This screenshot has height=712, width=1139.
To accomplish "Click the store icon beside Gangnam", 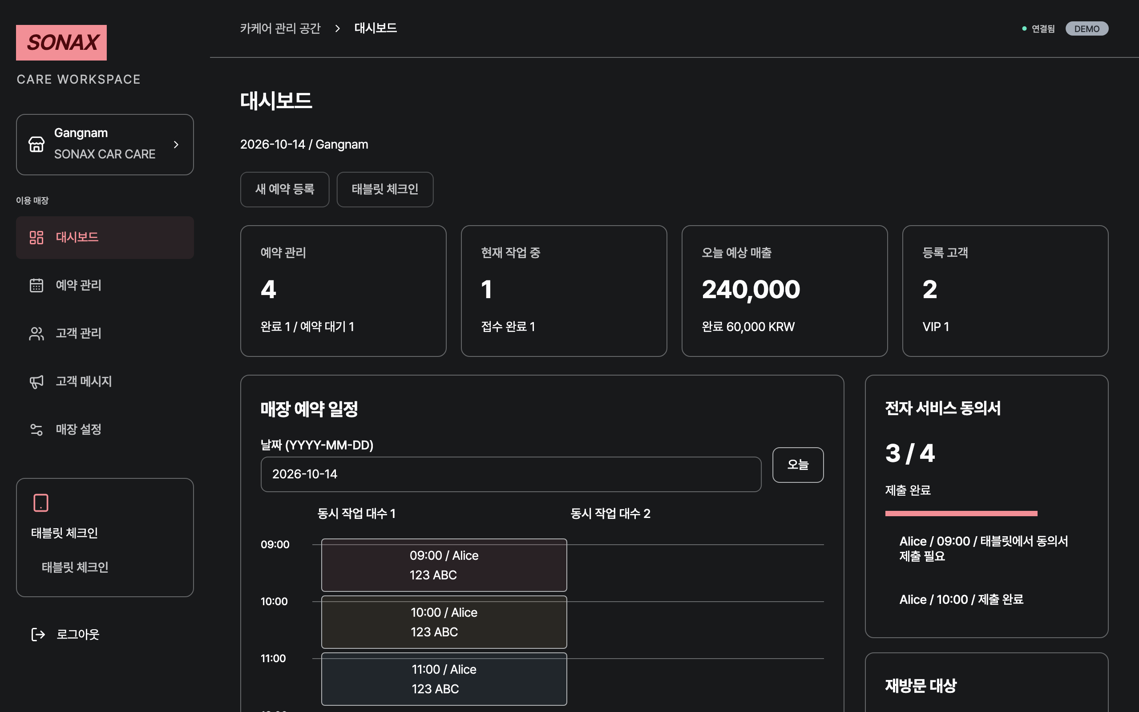I will [36, 144].
